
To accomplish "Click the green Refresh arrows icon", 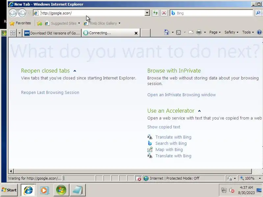I will coord(155,13).
